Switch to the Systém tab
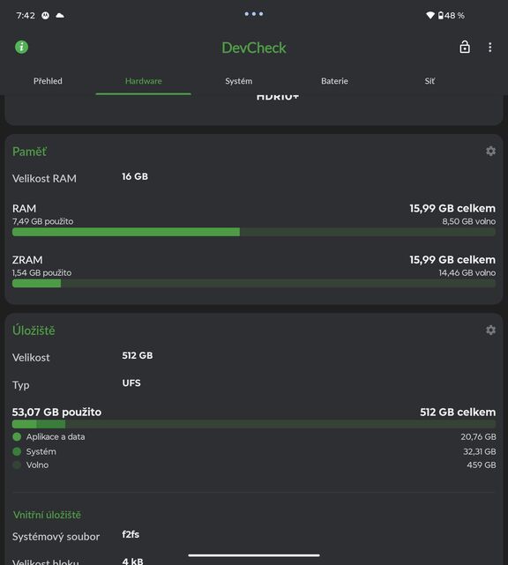 239,81
